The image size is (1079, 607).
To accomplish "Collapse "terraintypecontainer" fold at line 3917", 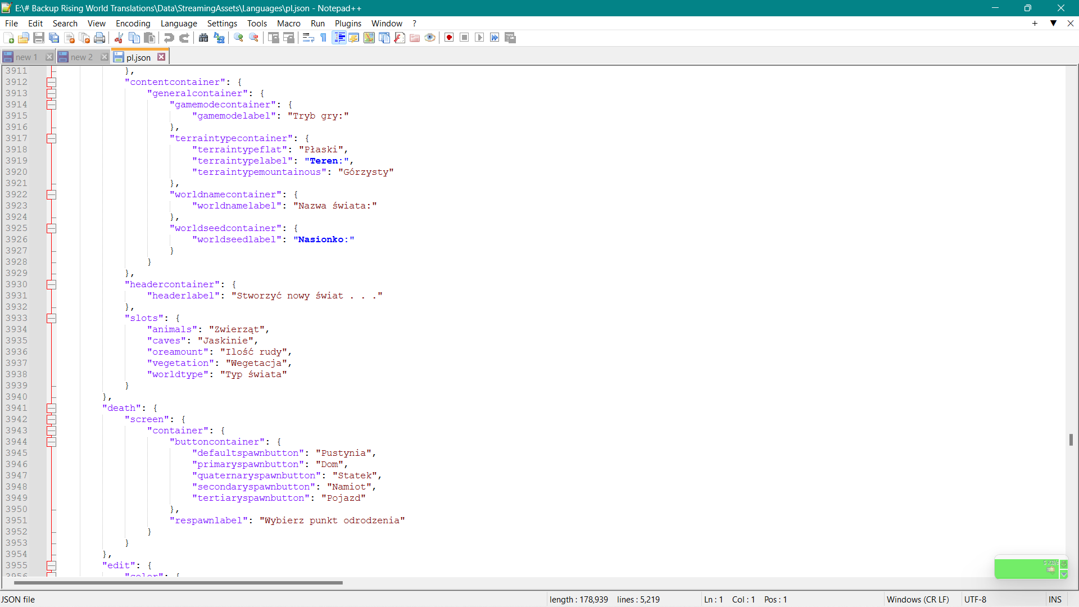I will tap(51, 138).
